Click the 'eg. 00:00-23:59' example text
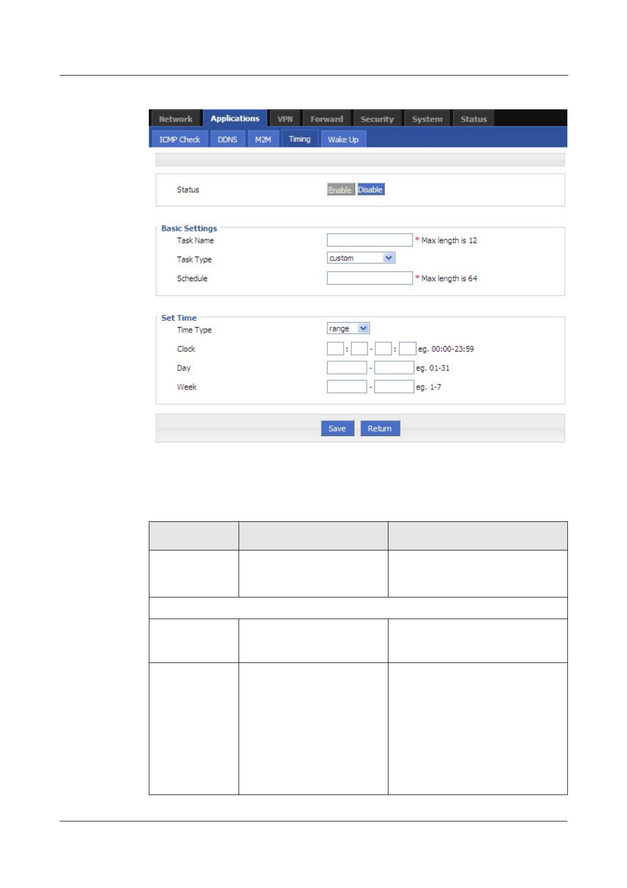Image resolution: width=627 pixels, height=888 pixels. coord(446,349)
